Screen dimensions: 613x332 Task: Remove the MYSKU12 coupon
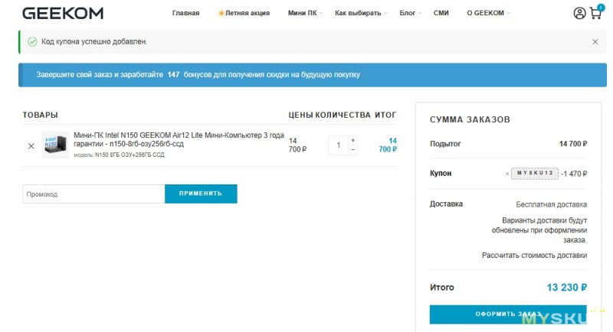click(507, 174)
